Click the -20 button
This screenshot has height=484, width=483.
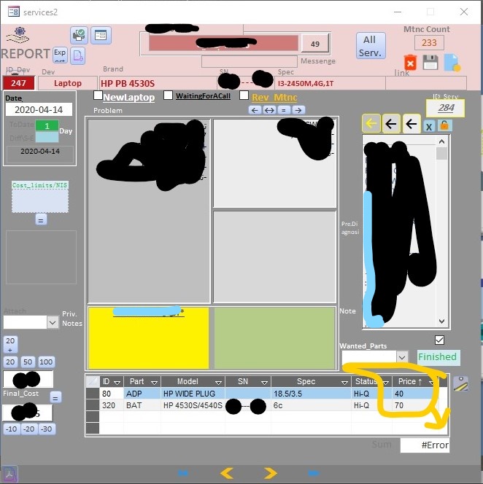pos(29,429)
